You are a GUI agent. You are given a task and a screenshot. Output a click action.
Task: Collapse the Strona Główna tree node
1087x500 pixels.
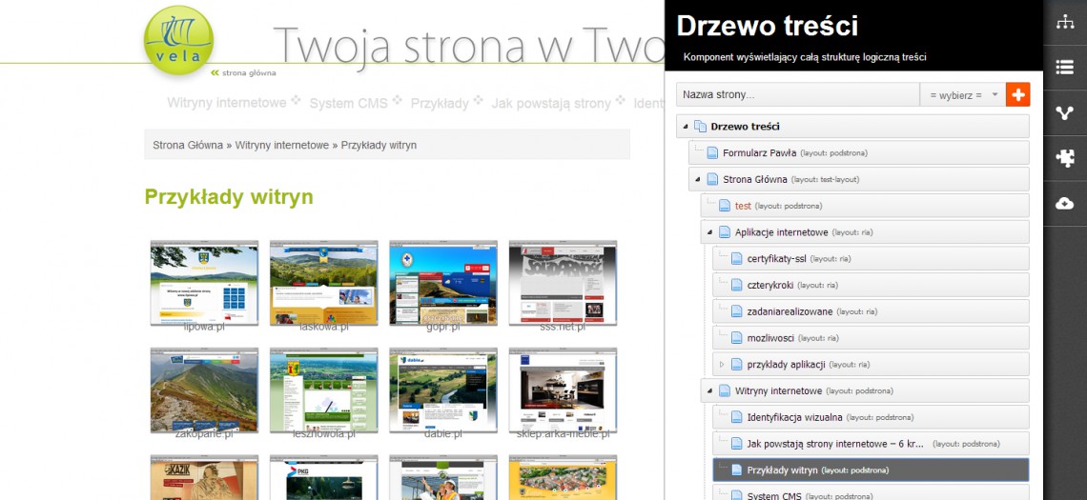697,180
